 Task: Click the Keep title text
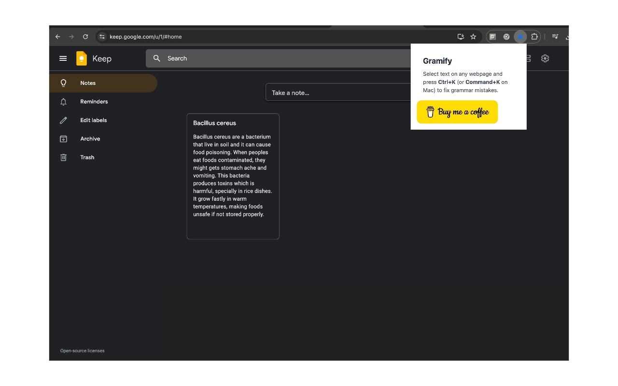click(x=102, y=58)
